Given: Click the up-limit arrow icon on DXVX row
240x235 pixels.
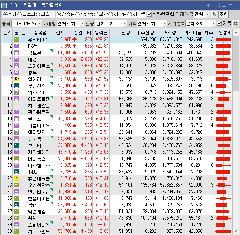Looking at the screenshot, I should click(75, 46).
